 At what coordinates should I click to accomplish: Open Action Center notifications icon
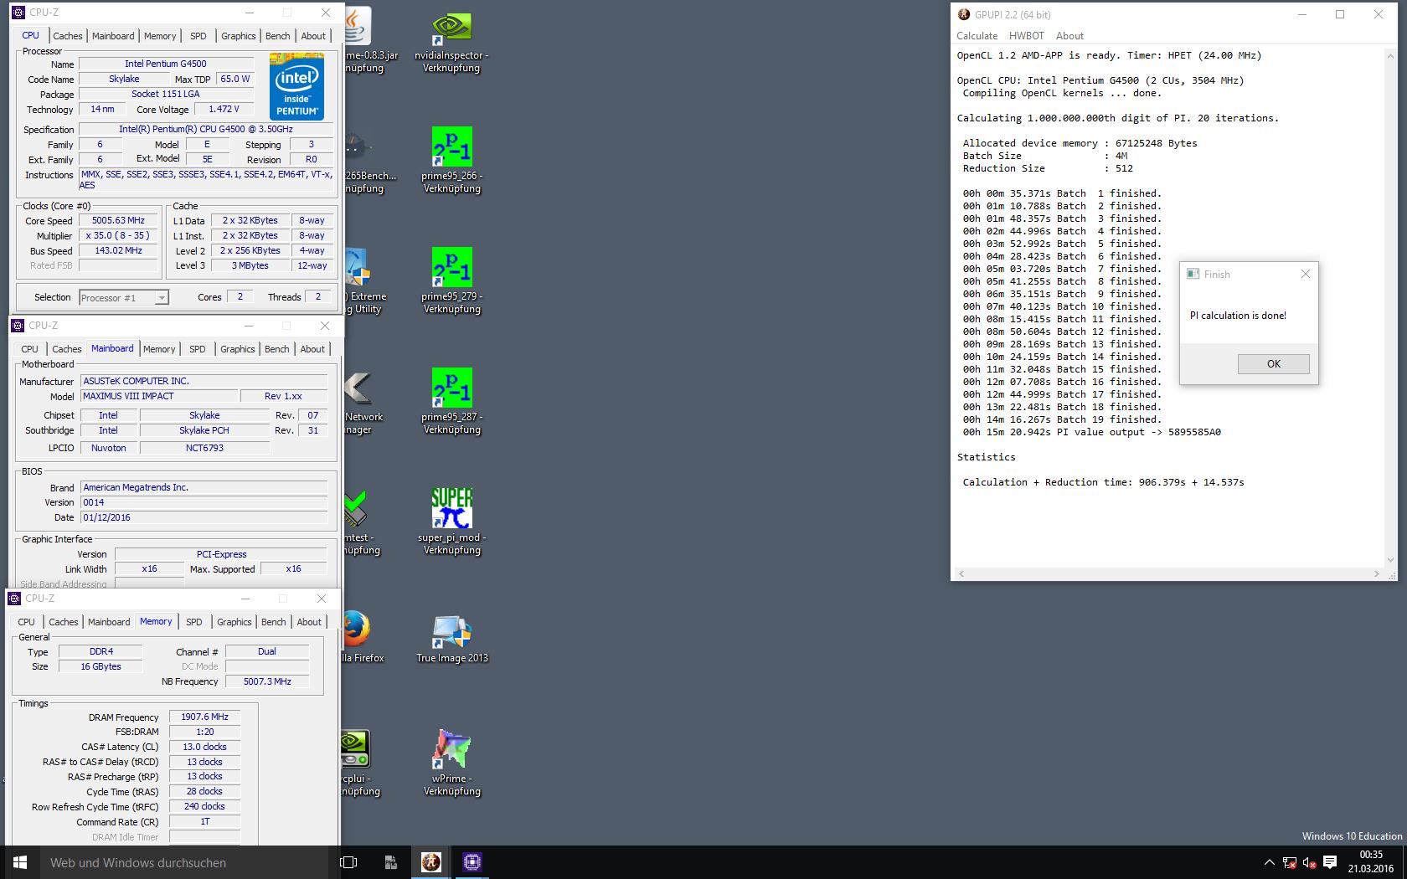(1329, 862)
